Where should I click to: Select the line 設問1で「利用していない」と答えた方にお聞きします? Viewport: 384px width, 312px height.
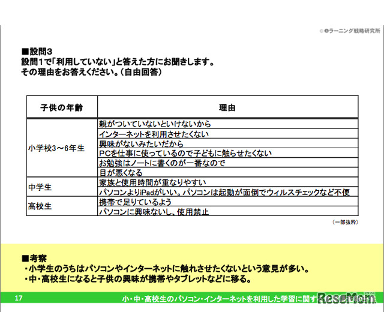[118, 62]
